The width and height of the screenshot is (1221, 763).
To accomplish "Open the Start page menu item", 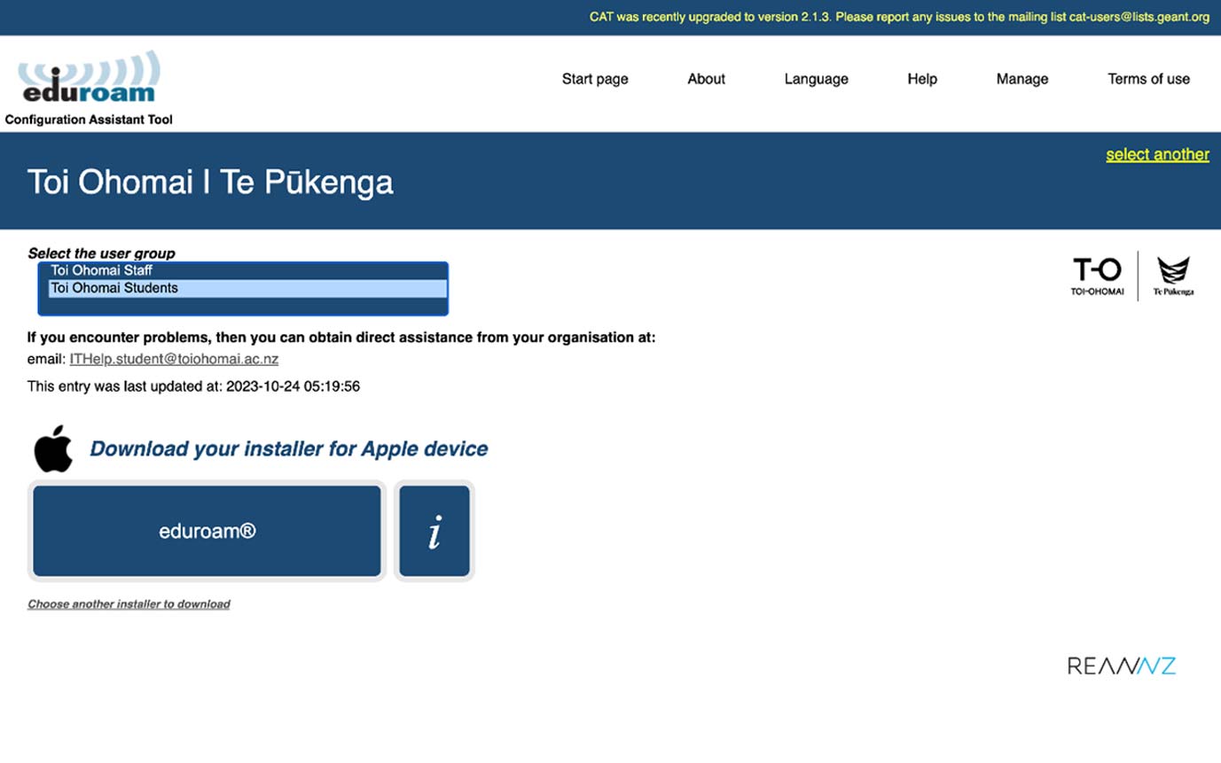I will pyautogui.click(x=595, y=79).
